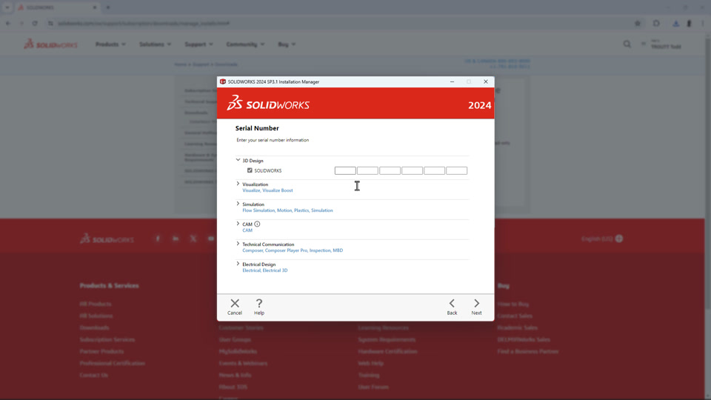Uncheck the SOLIDWORKS product checkbox
Image resolution: width=711 pixels, height=400 pixels.
[250, 170]
